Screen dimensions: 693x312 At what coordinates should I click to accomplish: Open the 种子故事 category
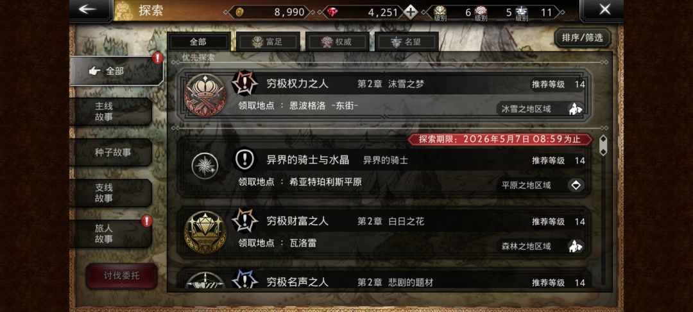pos(110,152)
